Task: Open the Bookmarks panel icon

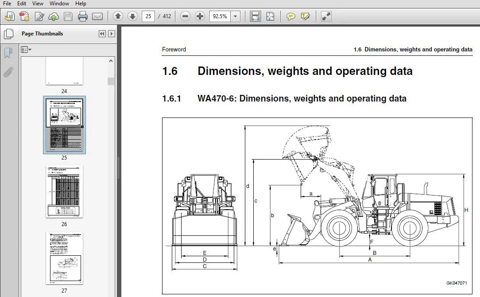Action: coord(8,53)
